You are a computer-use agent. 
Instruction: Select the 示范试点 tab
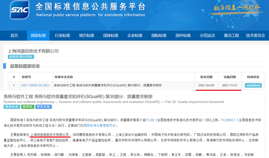tap(207, 36)
